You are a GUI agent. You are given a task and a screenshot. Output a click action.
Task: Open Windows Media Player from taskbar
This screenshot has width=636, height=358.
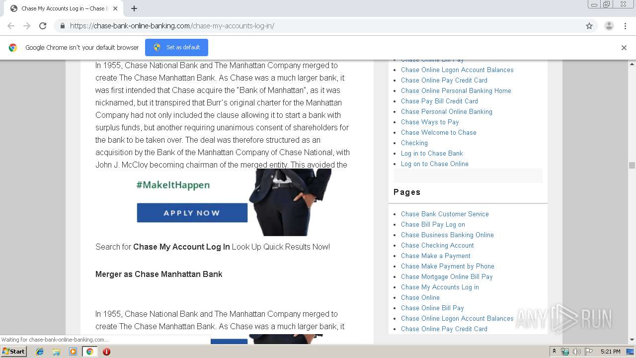coord(73,352)
